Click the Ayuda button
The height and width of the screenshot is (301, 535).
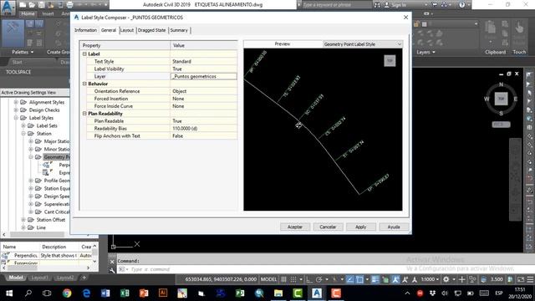click(x=394, y=227)
